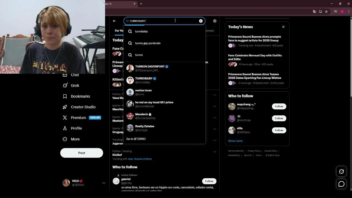Open search settings gear icon
The width and height of the screenshot is (352, 198).
pyautogui.click(x=215, y=21)
